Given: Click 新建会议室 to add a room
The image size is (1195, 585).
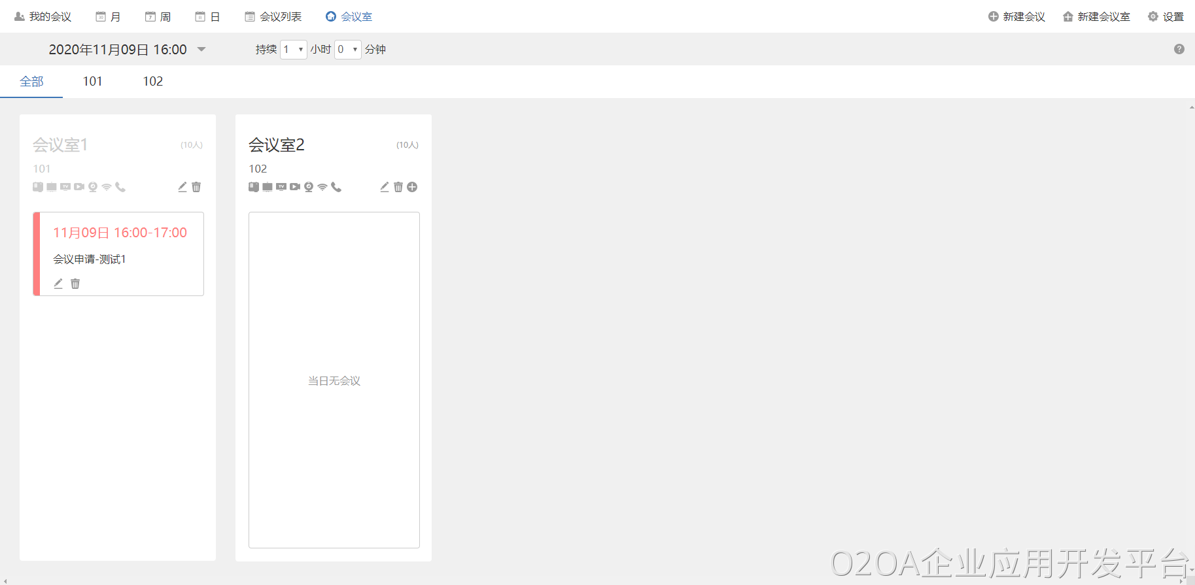Looking at the screenshot, I should coord(1096,16).
